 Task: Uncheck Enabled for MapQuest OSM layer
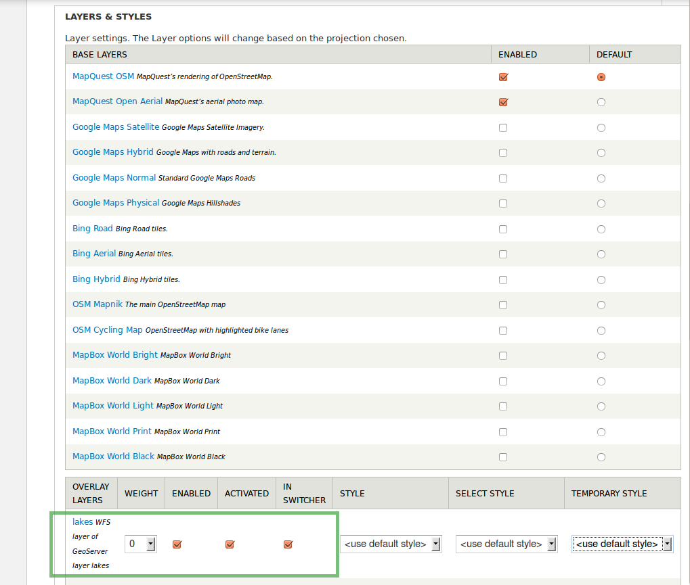point(502,77)
